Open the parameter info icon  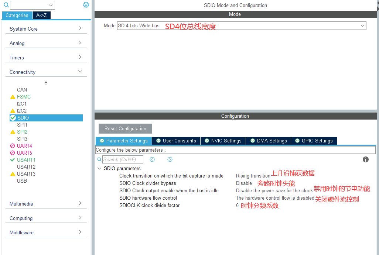click(x=365, y=159)
